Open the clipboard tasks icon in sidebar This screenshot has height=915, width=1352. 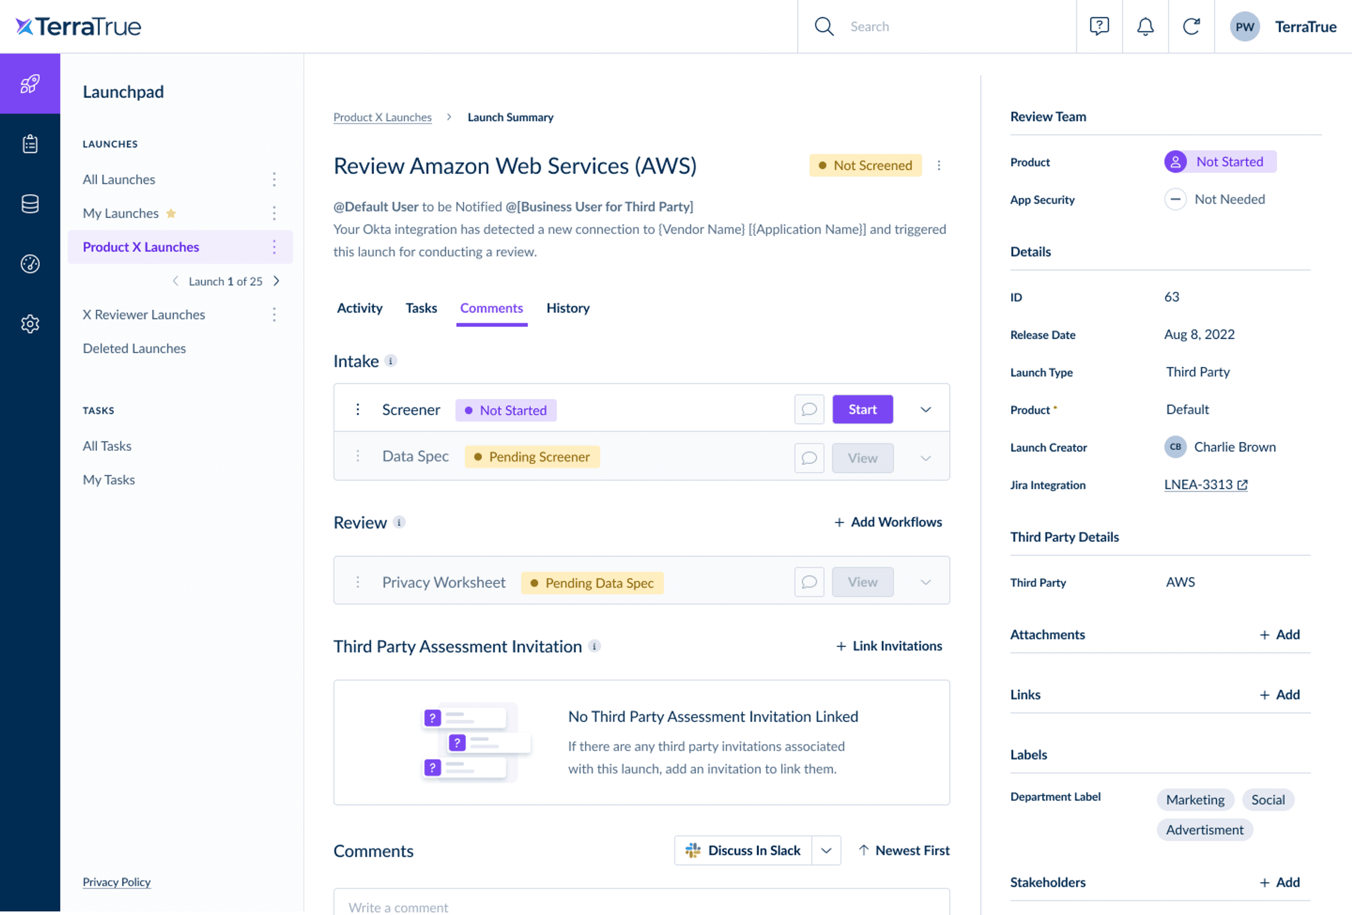tap(30, 144)
